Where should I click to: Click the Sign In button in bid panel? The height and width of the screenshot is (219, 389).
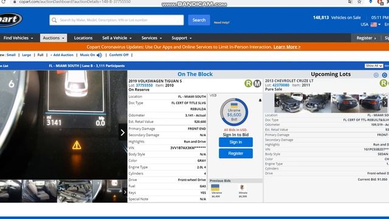pyautogui.click(x=236, y=142)
